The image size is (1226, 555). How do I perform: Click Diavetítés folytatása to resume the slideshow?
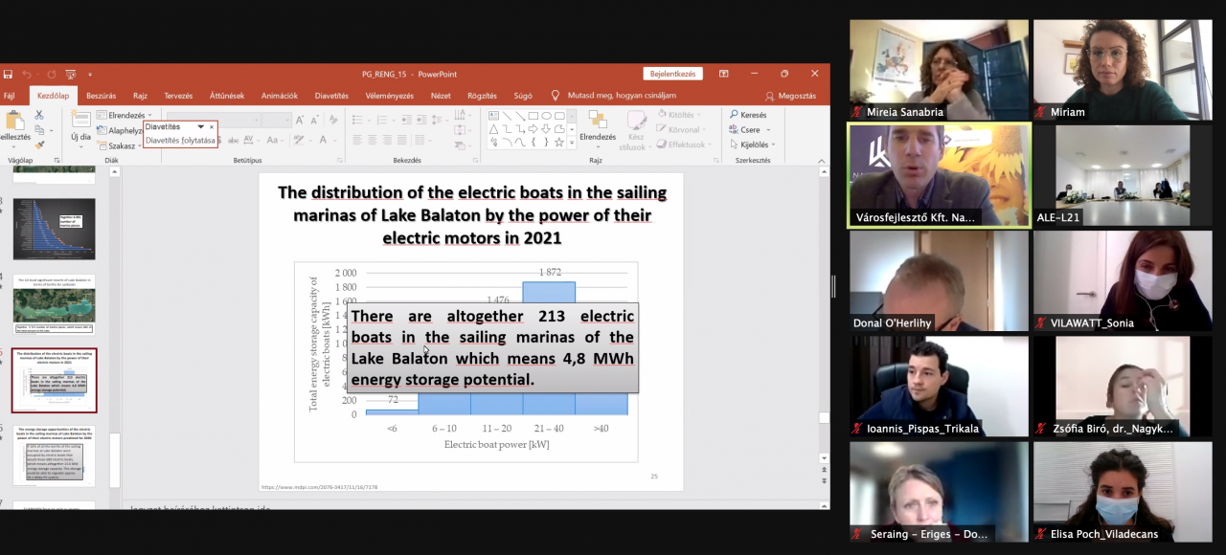180,141
